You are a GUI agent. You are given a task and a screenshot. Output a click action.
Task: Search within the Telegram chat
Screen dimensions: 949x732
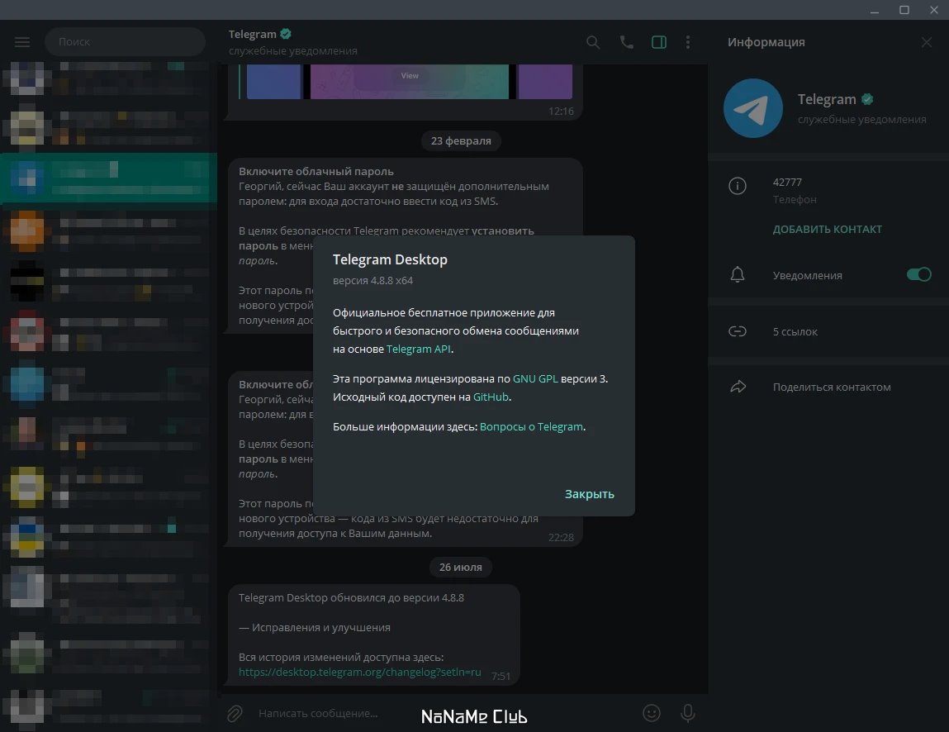point(593,42)
